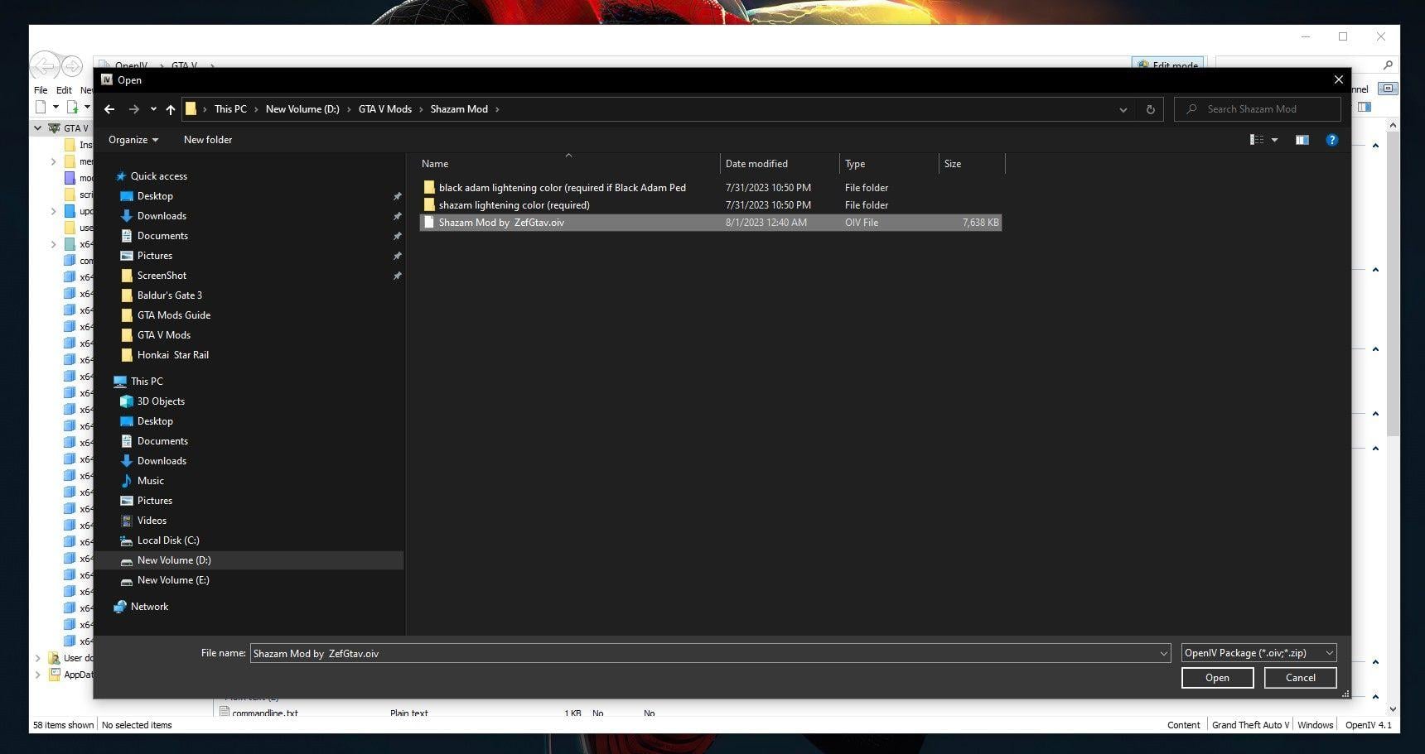Click the Up one level arrow
Screen dimensions: 1425x754
(171, 109)
